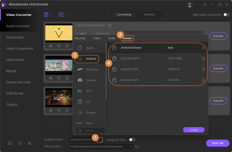Open the File Location path dropdown
Screen dimensions: 232x152
(130, 147)
